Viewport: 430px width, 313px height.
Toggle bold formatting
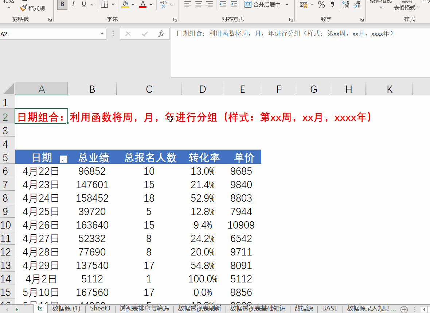pos(62,4)
